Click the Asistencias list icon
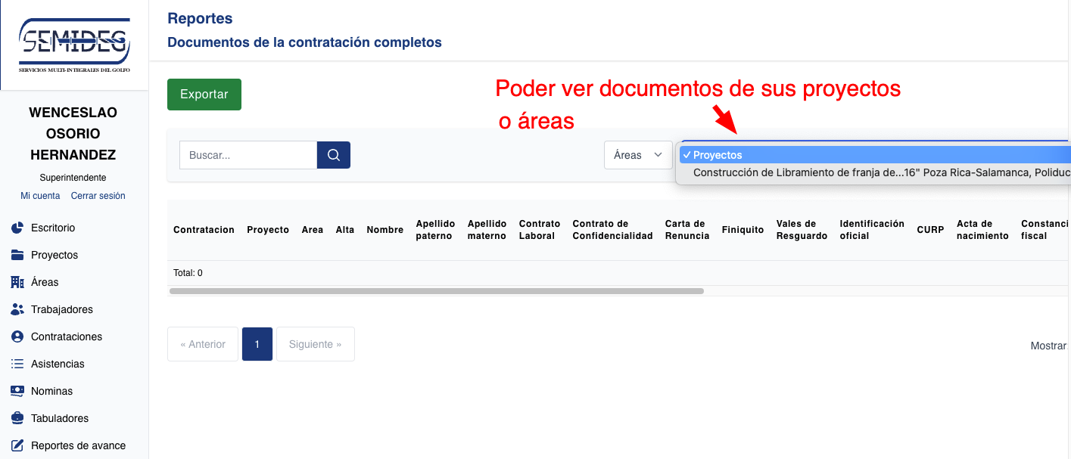1071x459 pixels. (17, 364)
